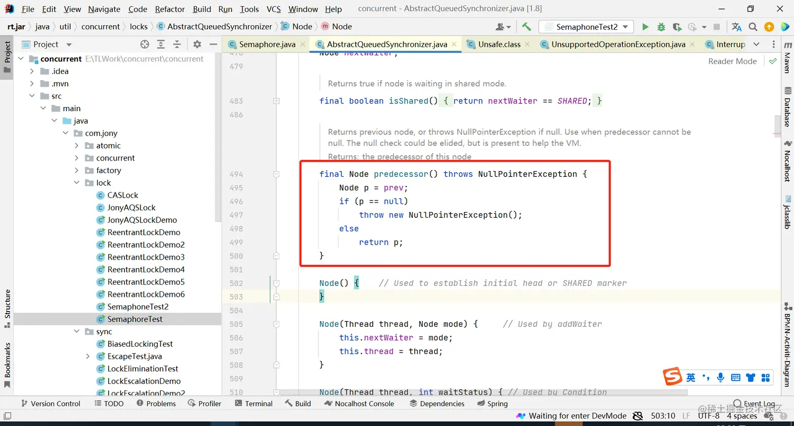Expand the .idea folder

click(x=32, y=71)
